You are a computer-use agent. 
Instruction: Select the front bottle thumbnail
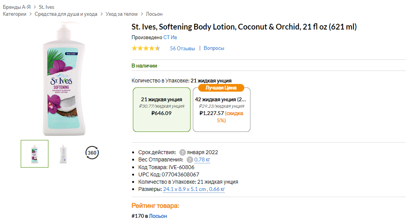(35, 154)
